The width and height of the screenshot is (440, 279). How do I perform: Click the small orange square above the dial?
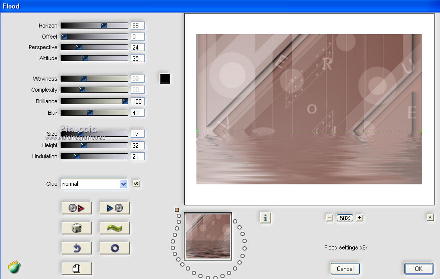click(177, 210)
